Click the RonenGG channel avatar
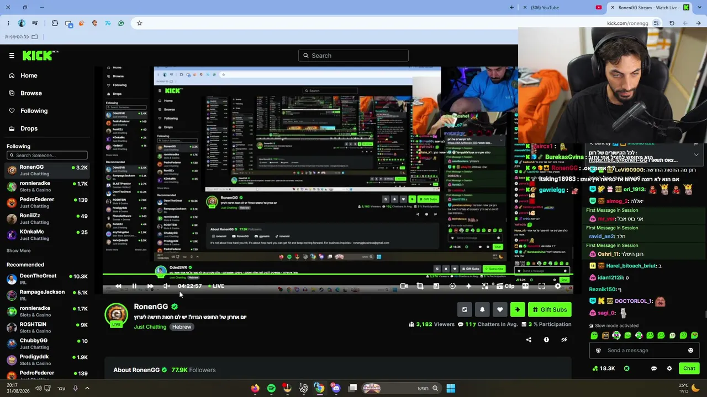Screen dimensions: 707x397 [116, 314]
